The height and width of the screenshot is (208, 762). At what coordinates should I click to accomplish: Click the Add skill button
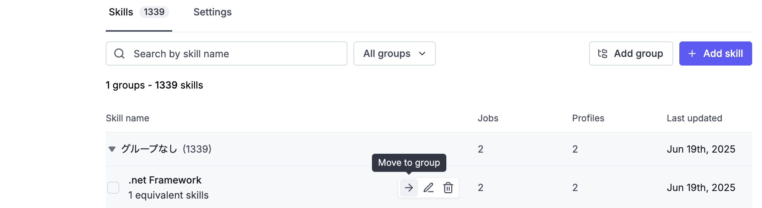pyautogui.click(x=716, y=54)
